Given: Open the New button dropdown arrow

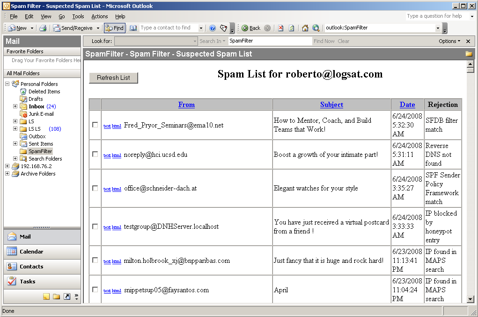Looking at the screenshot, I should tap(32, 28).
